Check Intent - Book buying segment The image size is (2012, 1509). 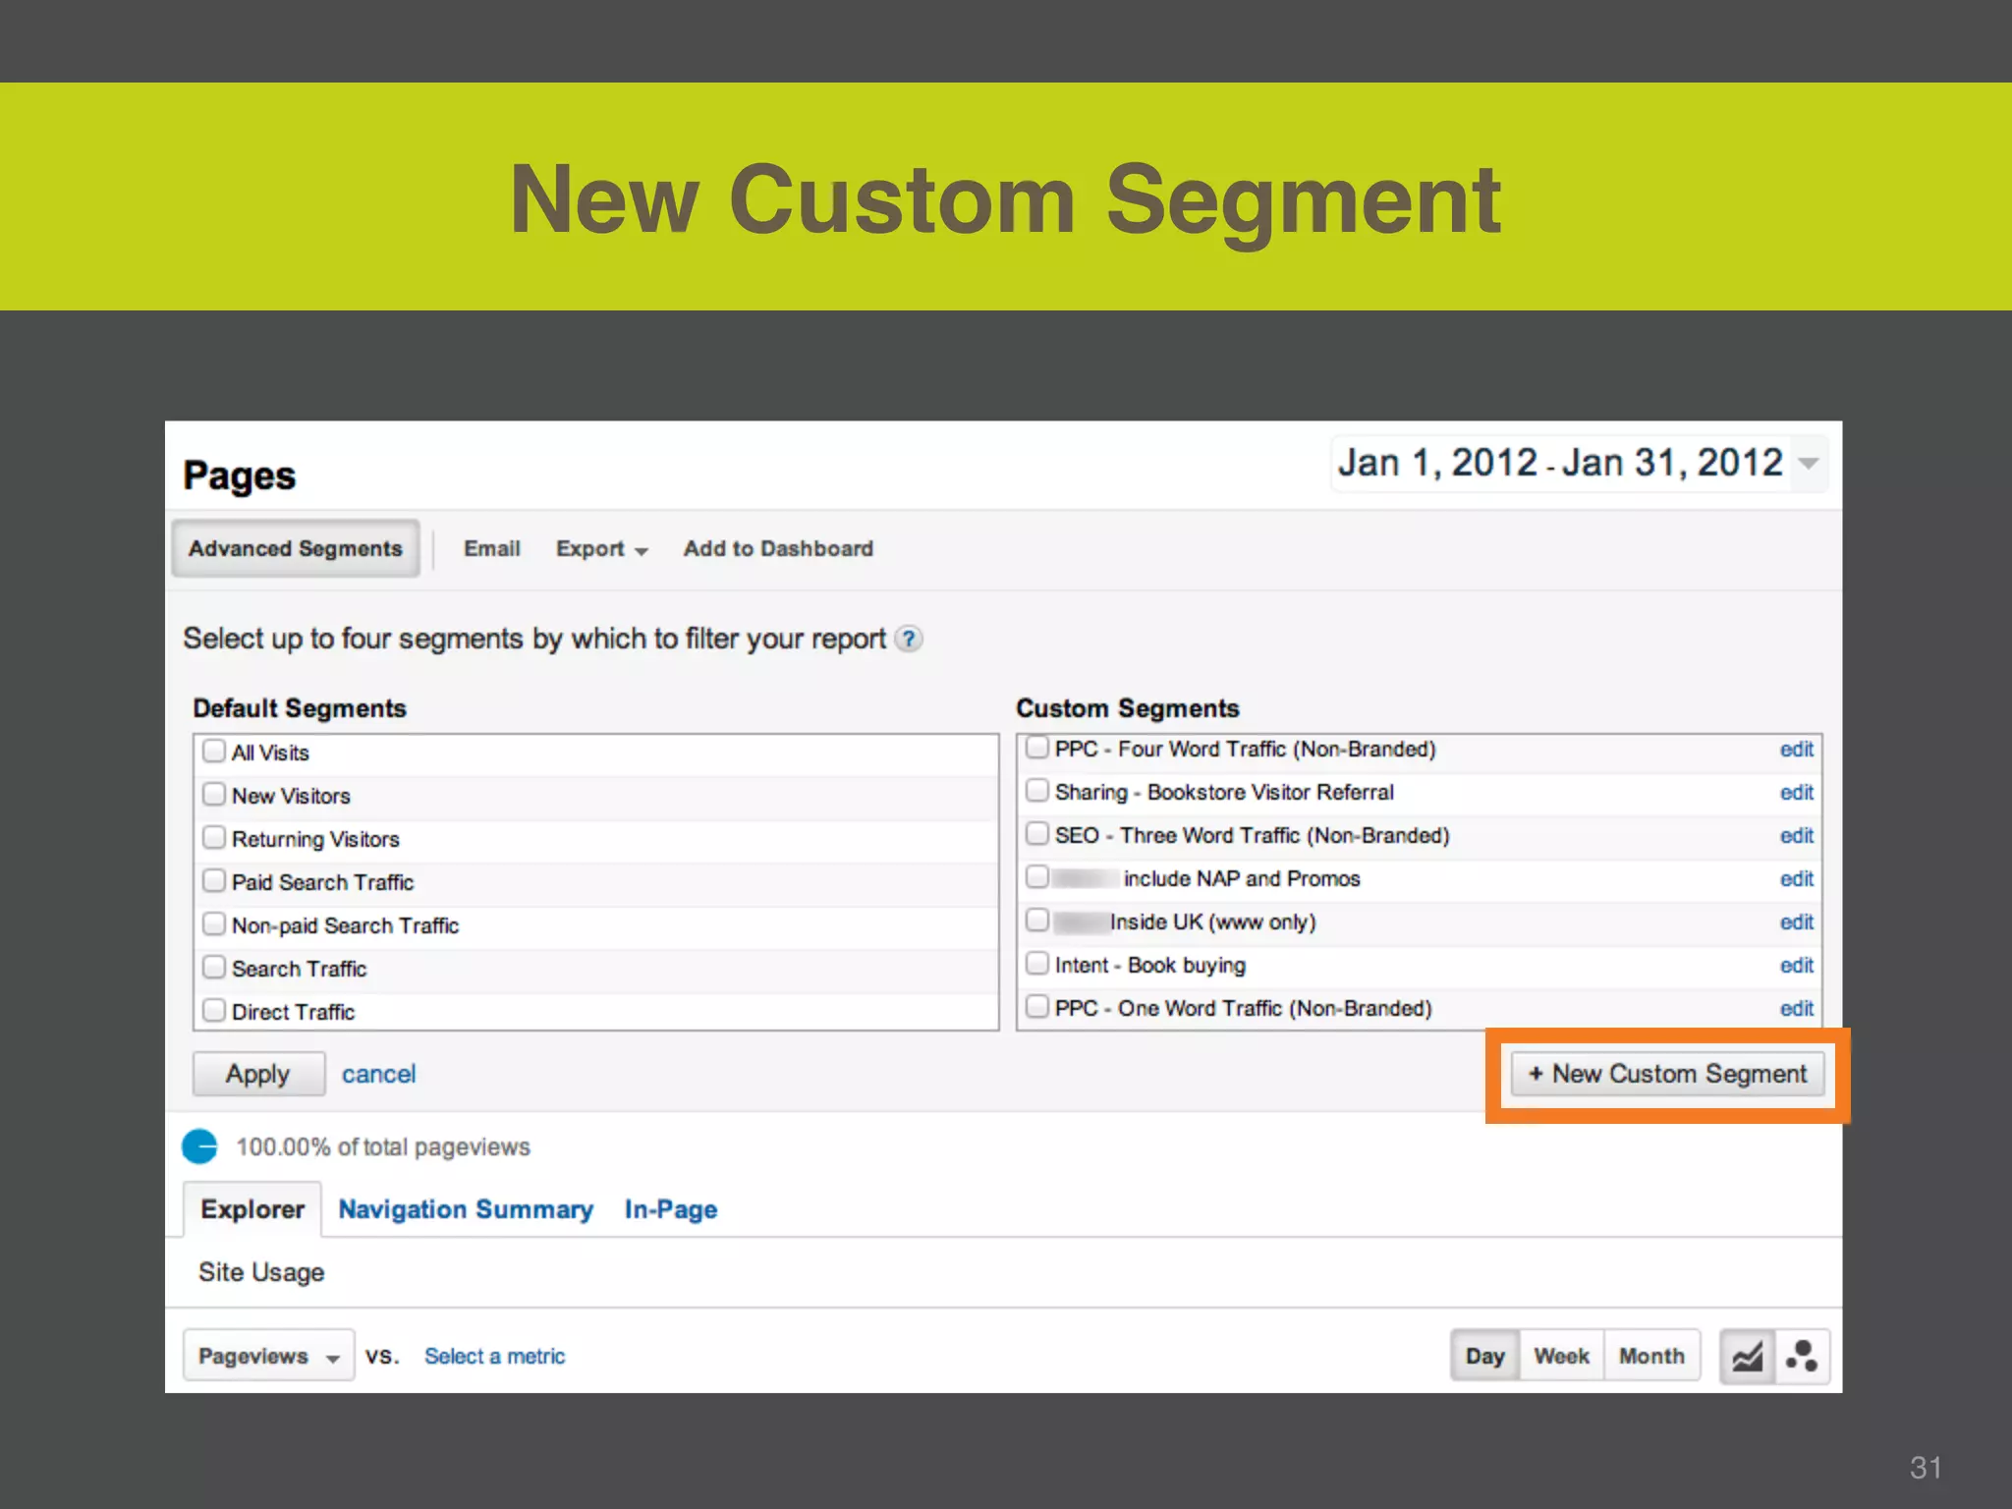(1036, 964)
